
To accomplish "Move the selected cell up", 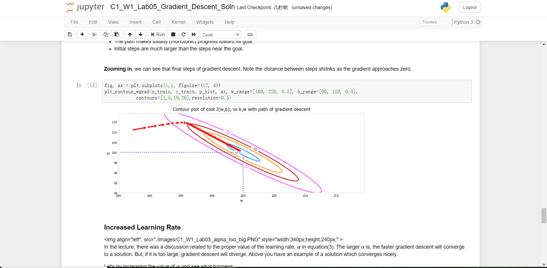I will [x=130, y=34].
